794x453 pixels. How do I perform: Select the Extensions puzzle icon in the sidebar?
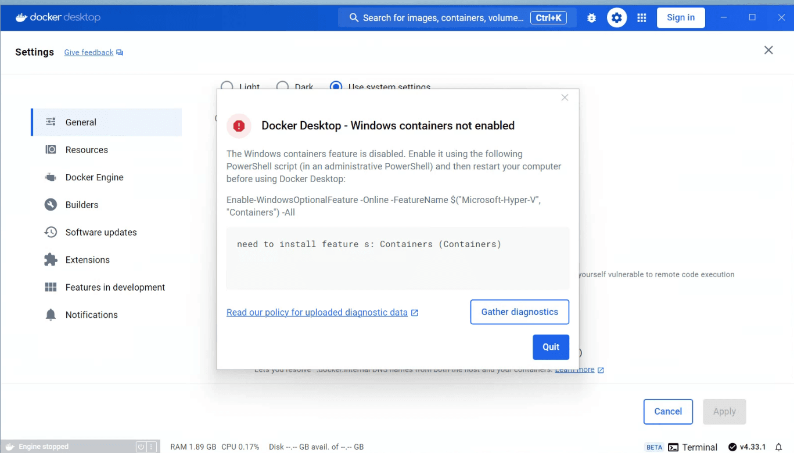tap(51, 259)
